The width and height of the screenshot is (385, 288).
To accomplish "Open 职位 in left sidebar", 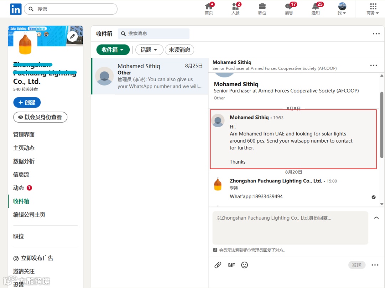I will [x=19, y=236].
